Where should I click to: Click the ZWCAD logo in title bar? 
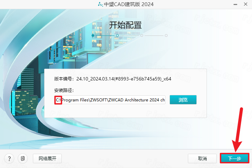100,4
